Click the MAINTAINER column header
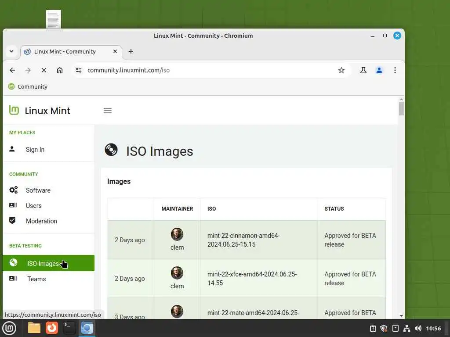450x337 pixels. point(177,209)
